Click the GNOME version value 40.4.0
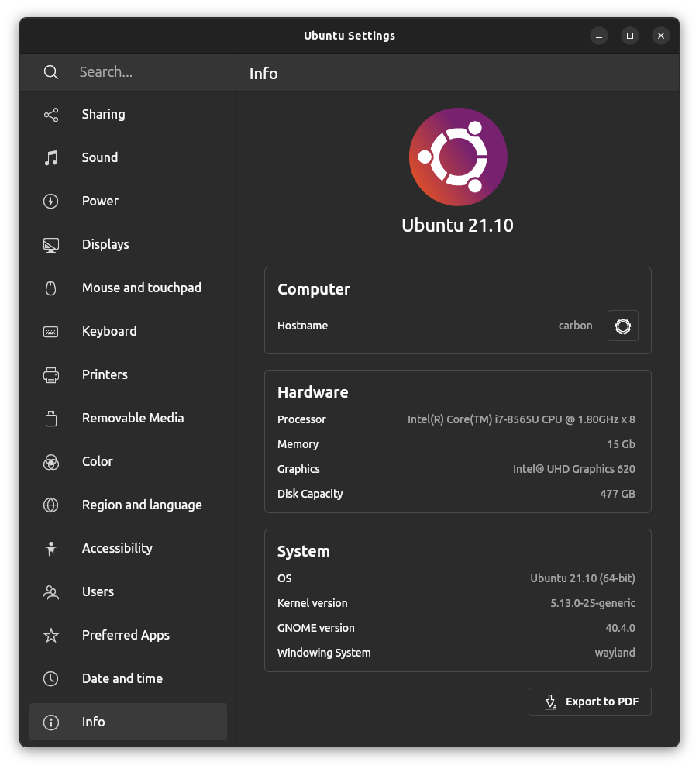699x769 pixels. click(620, 628)
